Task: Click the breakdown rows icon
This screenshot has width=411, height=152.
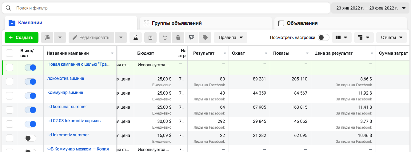Action: [360, 37]
